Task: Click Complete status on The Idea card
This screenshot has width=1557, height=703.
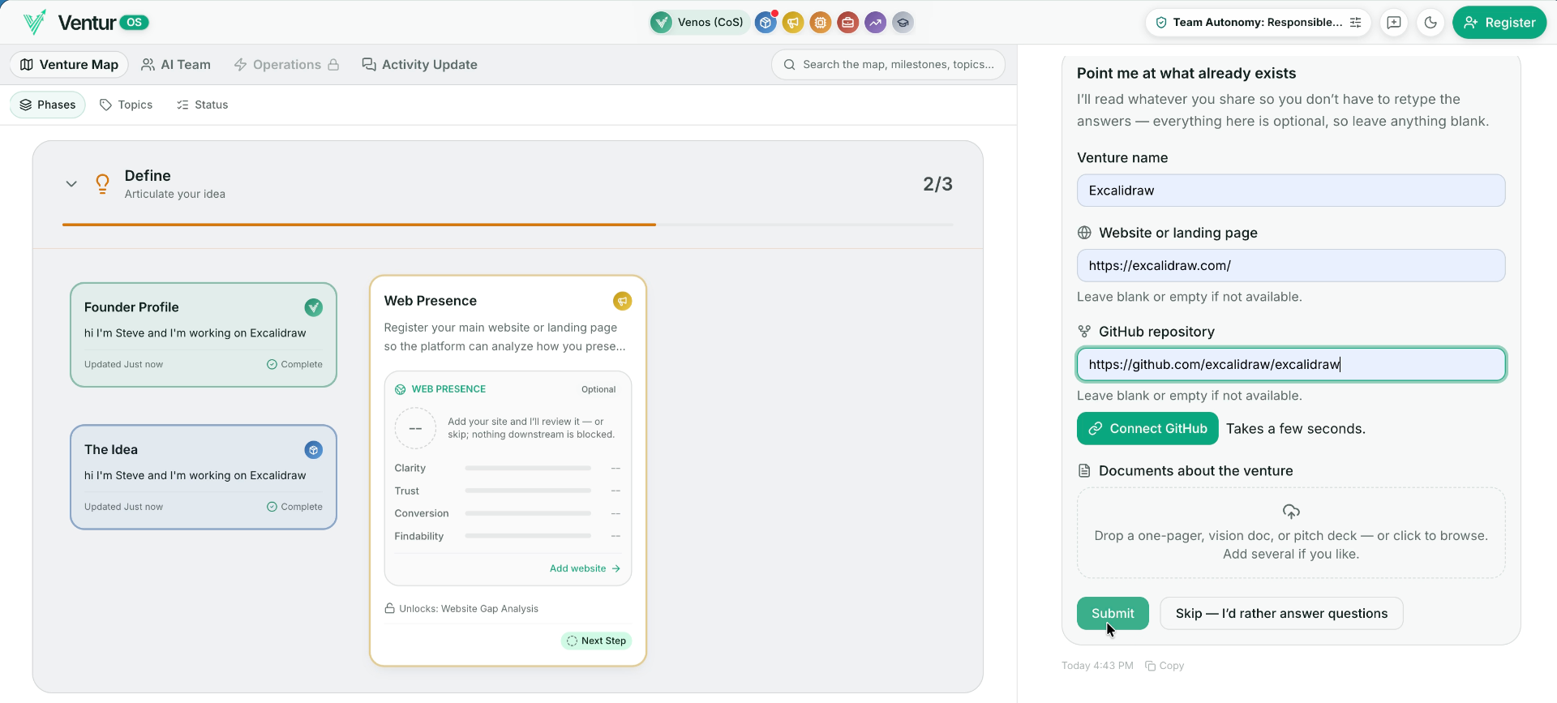Action: (294, 507)
